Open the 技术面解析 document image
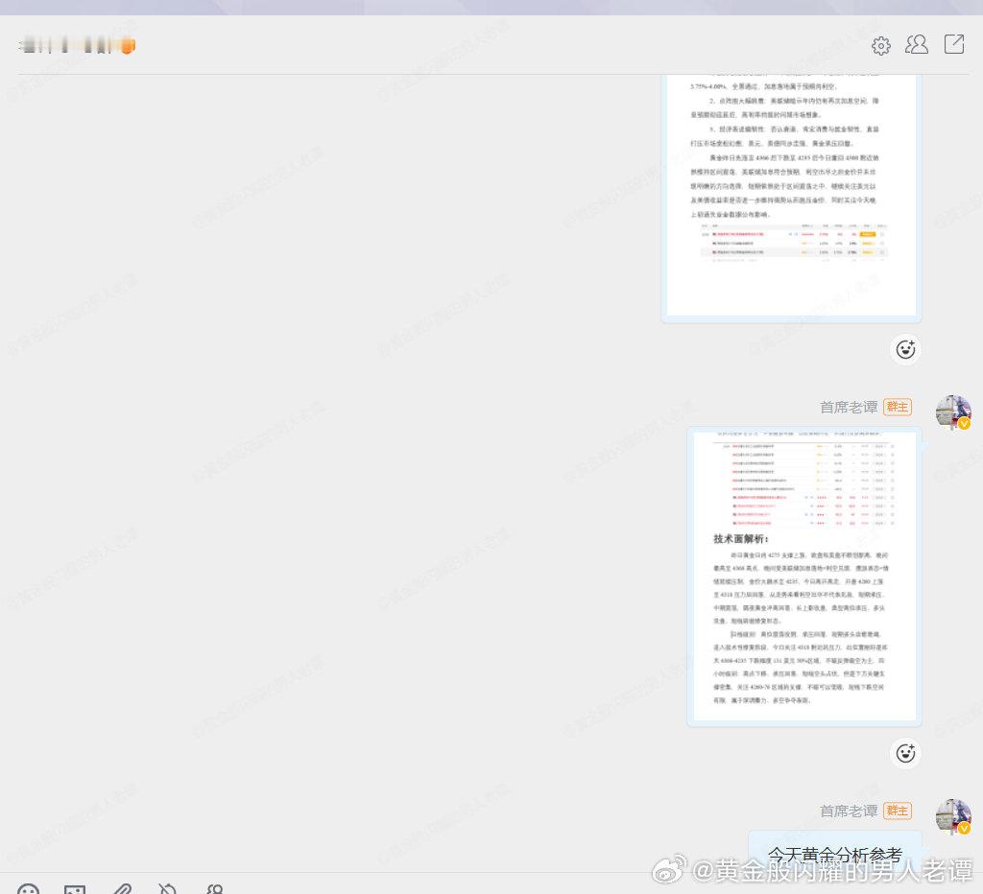 coord(804,576)
